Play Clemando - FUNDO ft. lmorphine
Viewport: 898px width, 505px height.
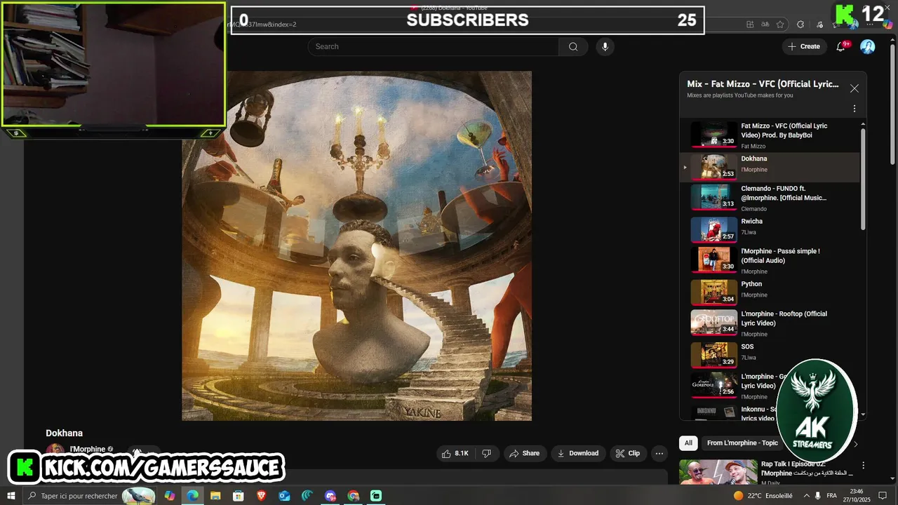(770, 198)
